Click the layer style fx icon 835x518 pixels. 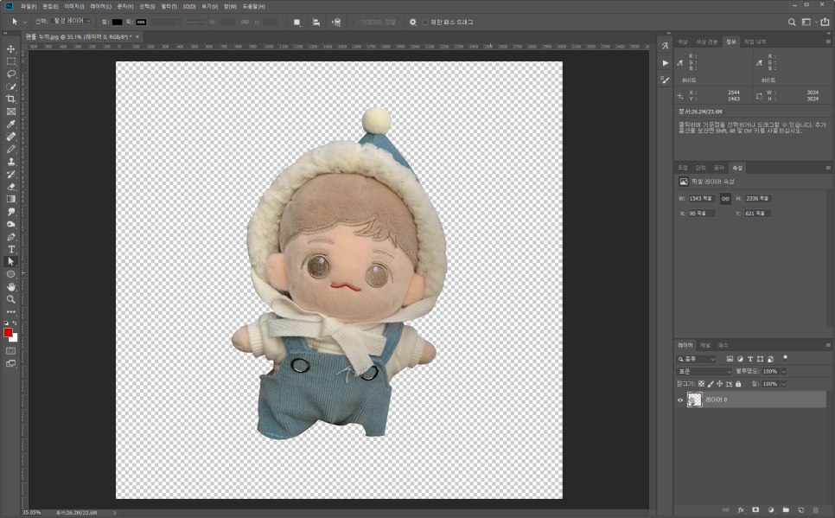pos(741,510)
